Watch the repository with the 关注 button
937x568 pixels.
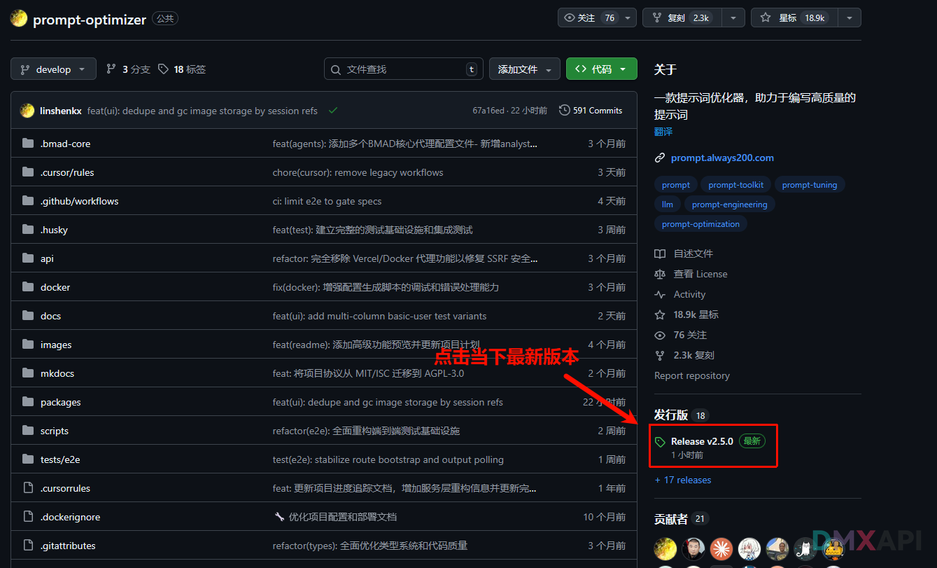(588, 18)
